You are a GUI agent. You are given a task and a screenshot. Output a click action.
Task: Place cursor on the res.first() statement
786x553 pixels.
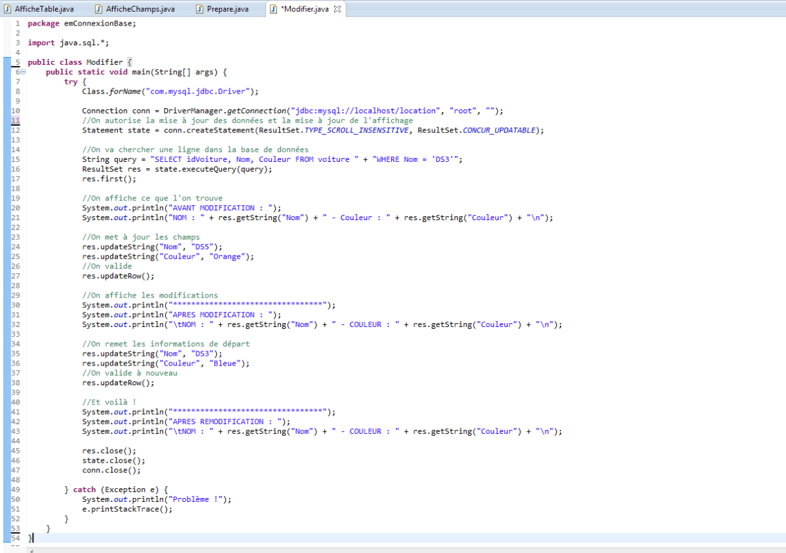click(x=100, y=179)
